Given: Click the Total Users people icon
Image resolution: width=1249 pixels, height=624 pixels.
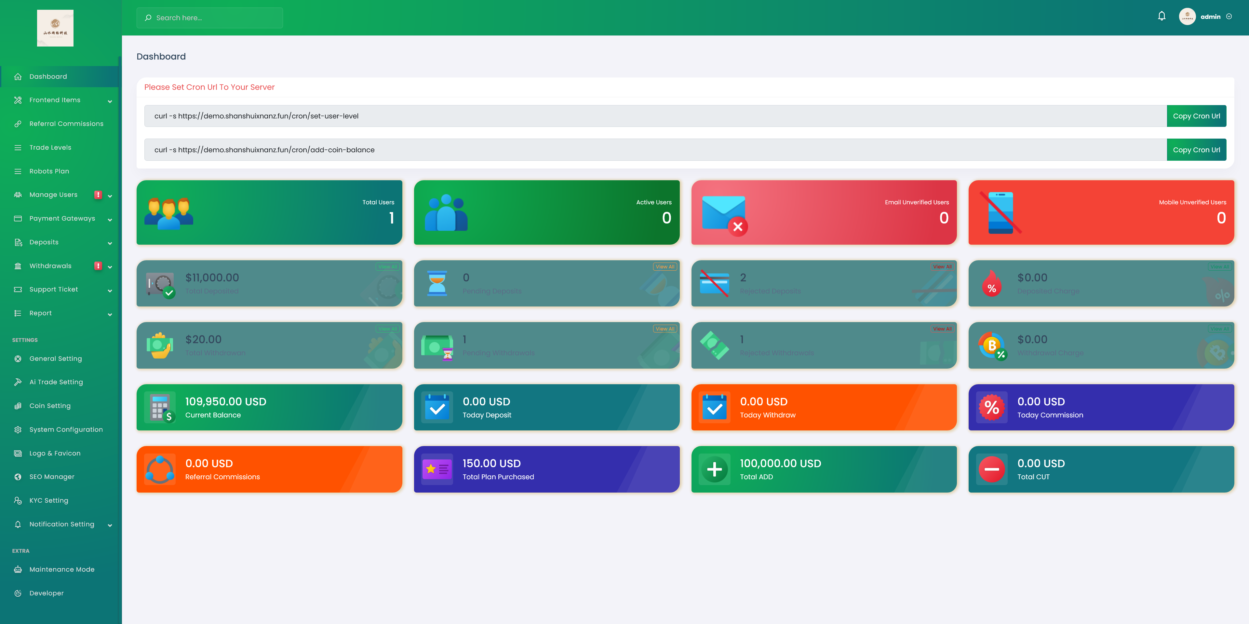Looking at the screenshot, I should pos(168,213).
